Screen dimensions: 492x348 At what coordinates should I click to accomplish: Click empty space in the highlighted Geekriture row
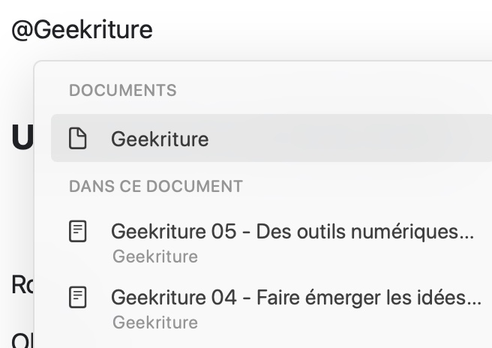pyautogui.click(x=345, y=138)
